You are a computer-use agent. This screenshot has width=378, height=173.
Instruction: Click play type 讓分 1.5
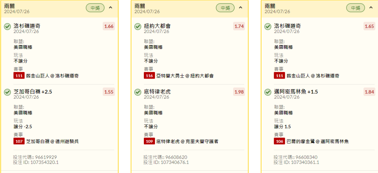tap(282, 127)
